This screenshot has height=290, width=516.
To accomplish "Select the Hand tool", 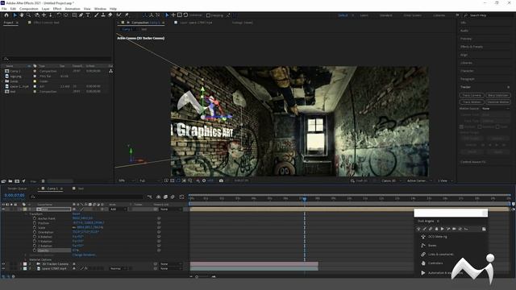I will [22, 15].
